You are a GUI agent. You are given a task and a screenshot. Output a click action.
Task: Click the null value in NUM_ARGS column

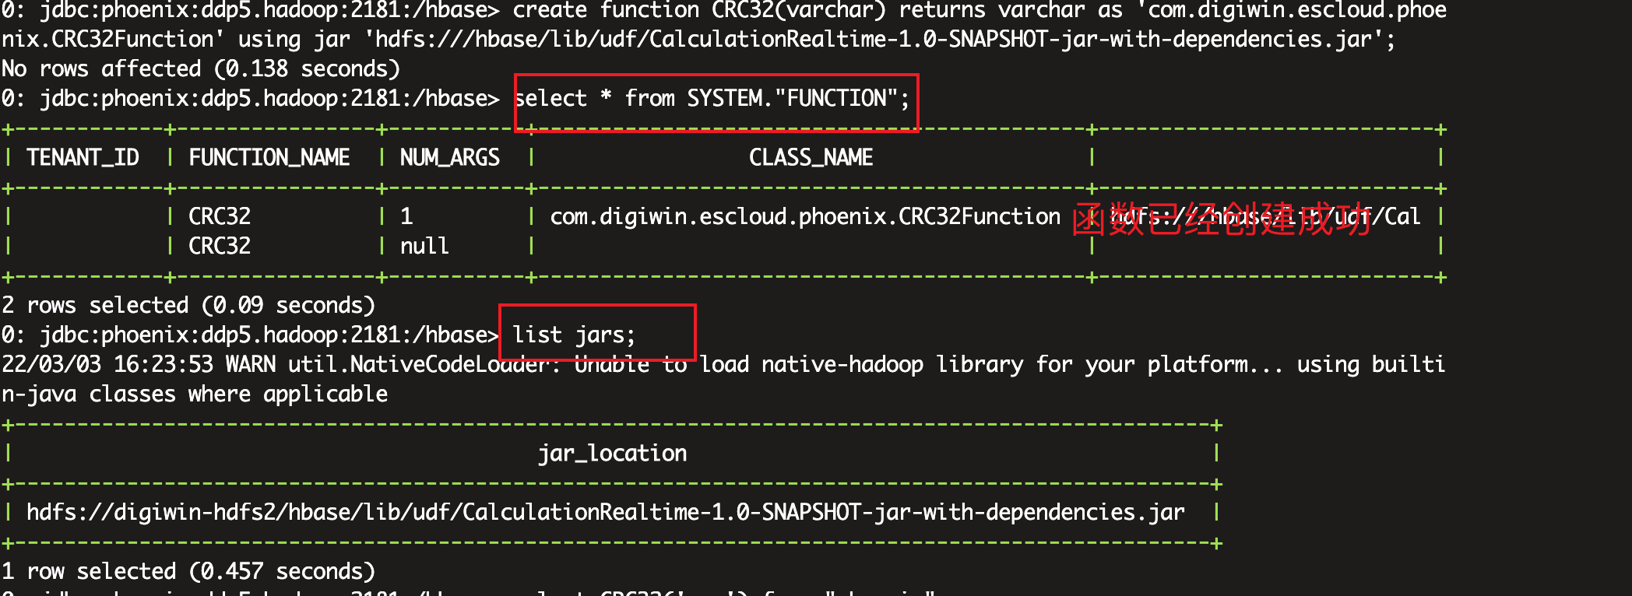tap(424, 246)
